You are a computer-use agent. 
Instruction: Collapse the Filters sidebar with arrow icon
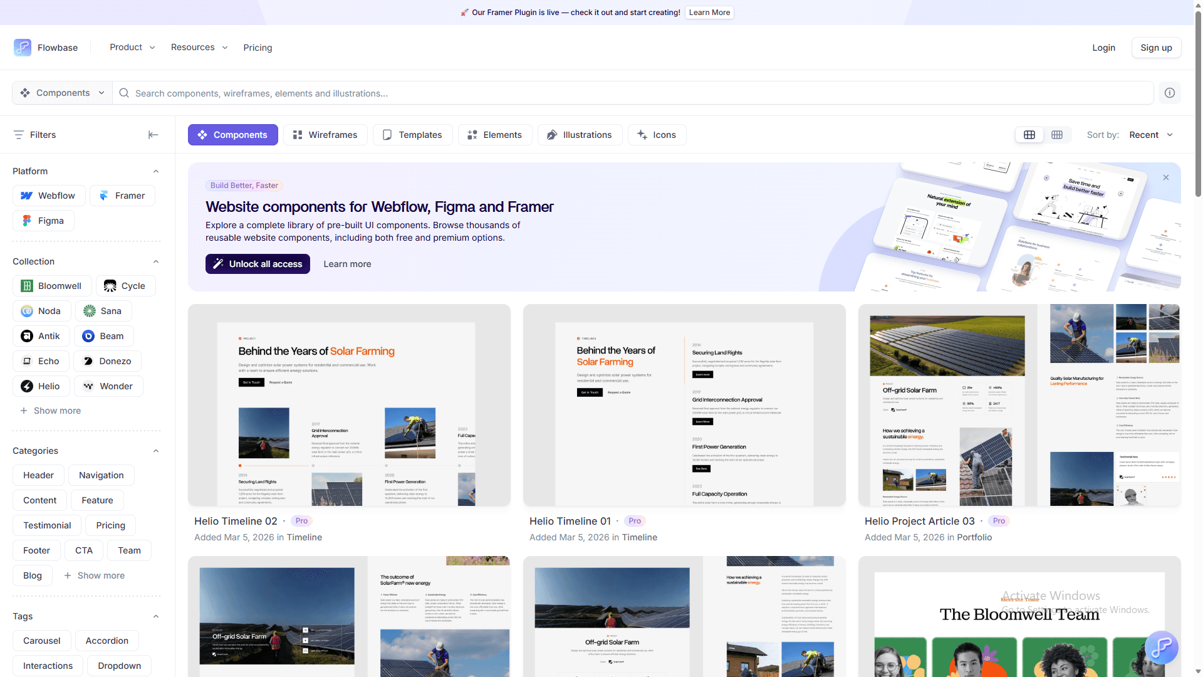(x=153, y=135)
